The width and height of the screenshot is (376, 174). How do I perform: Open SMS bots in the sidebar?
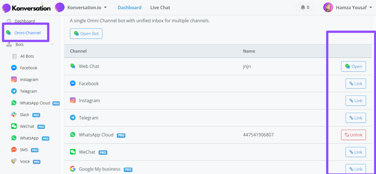[24, 150]
